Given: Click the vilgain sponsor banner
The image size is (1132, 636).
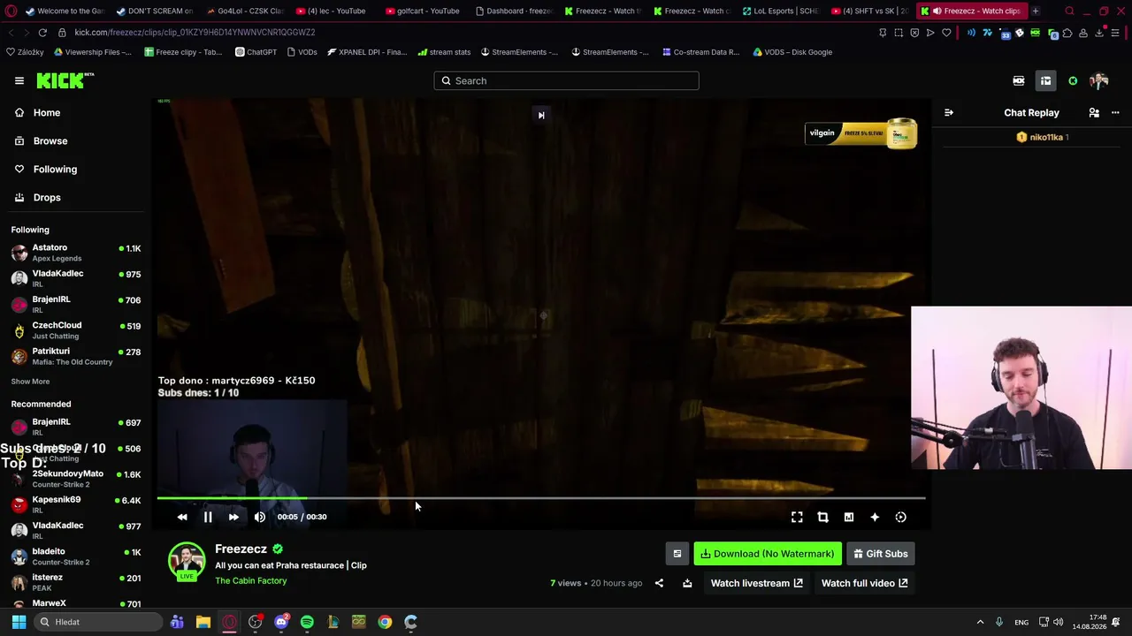Looking at the screenshot, I should tap(860, 133).
